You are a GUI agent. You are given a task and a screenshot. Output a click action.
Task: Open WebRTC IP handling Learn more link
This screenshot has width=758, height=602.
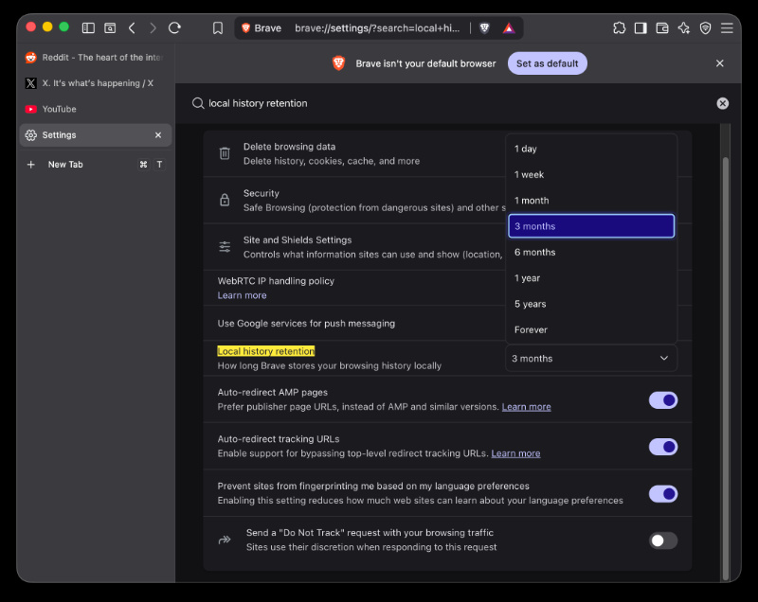[242, 295]
